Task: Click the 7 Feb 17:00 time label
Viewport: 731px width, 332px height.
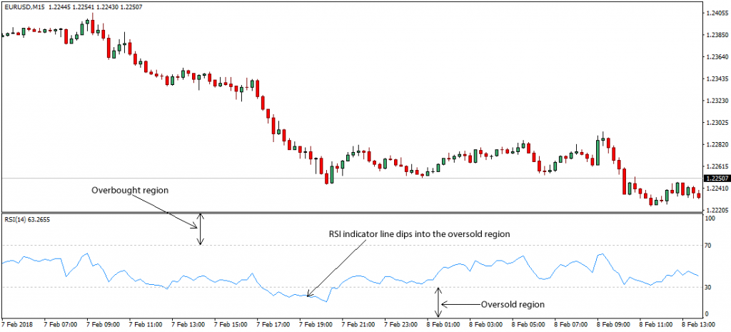Action: click(272, 324)
